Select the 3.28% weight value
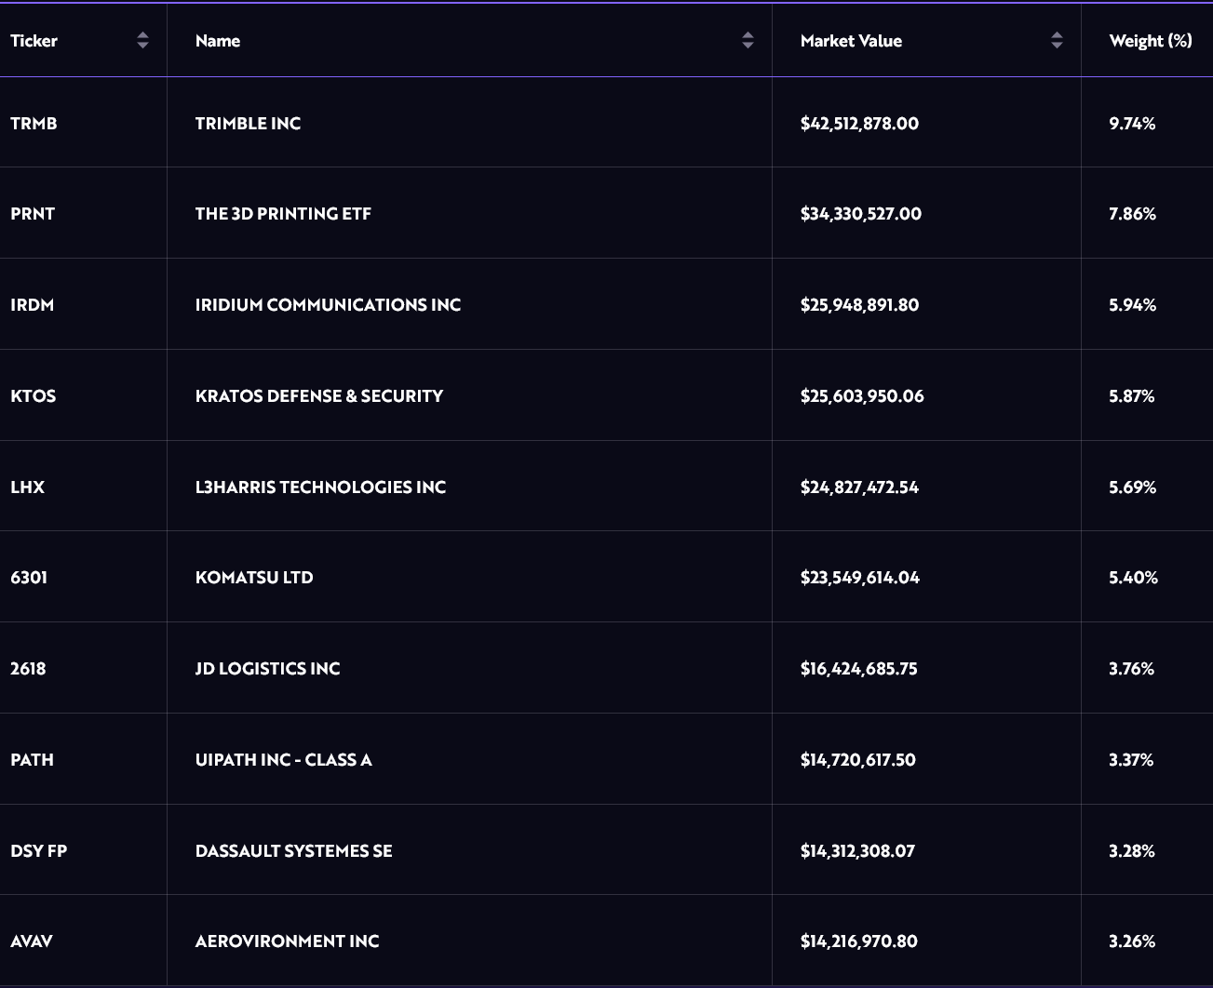Screen dimensions: 1213x988 click(1132, 851)
